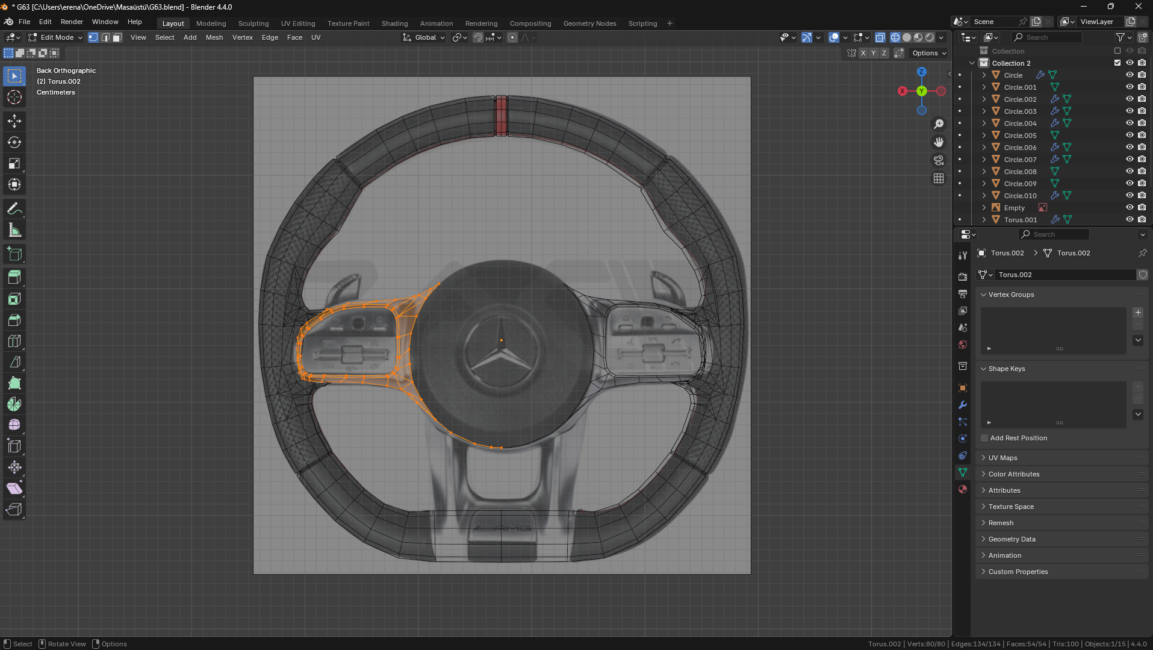
Task: Click the Options button in viewport header
Action: (929, 53)
